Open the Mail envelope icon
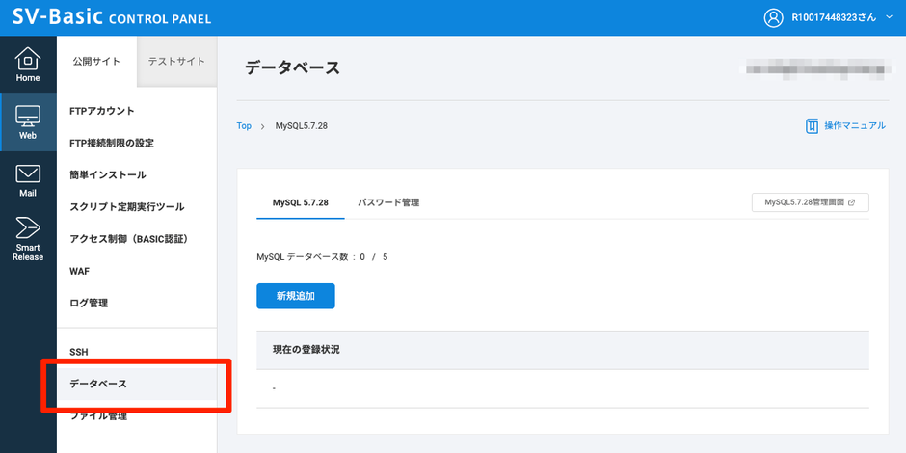This screenshot has height=453, width=906. [28, 174]
